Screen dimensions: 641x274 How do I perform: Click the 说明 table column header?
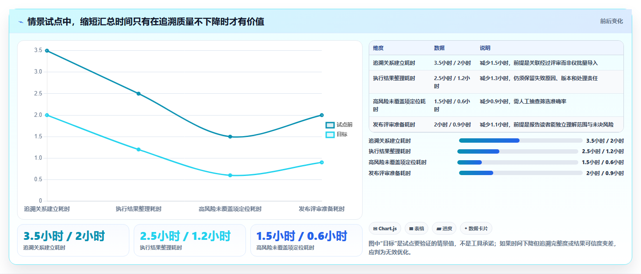485,48
